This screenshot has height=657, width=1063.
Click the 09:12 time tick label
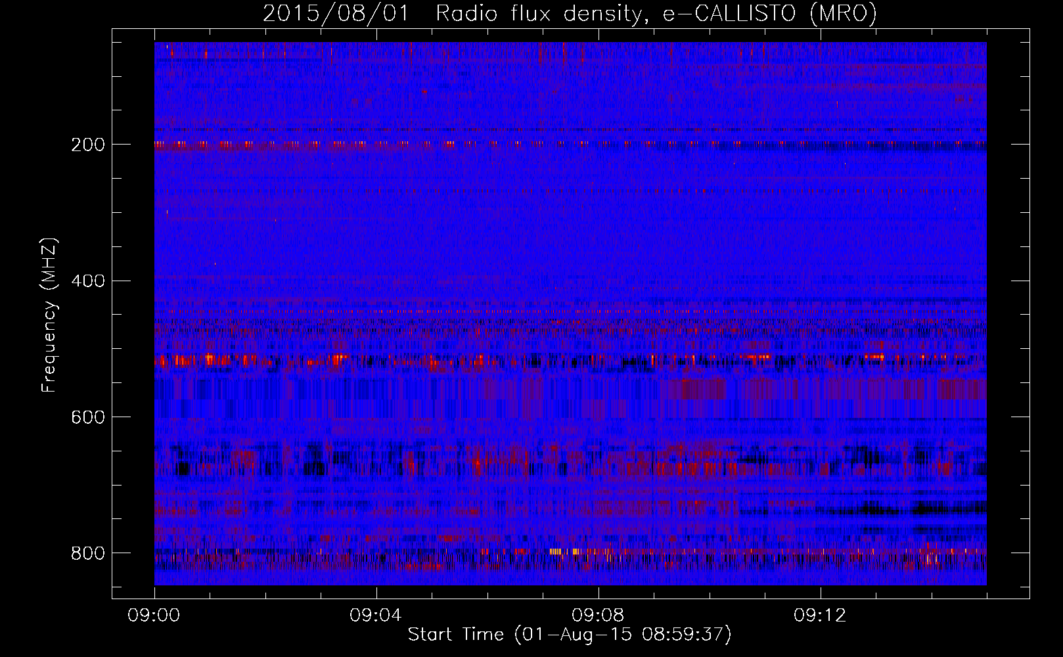[x=821, y=616]
